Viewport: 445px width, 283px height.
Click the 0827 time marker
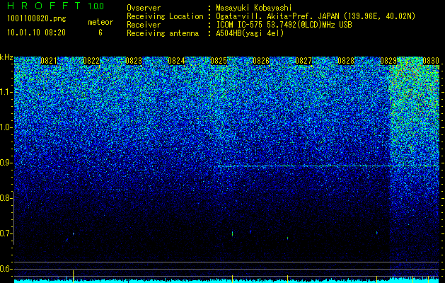click(304, 61)
